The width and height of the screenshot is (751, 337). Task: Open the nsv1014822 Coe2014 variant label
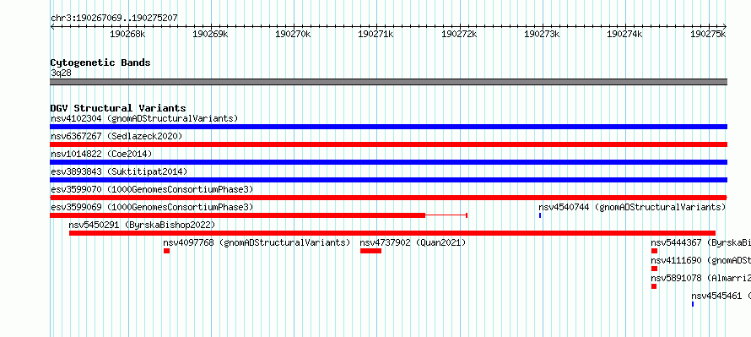click(101, 154)
